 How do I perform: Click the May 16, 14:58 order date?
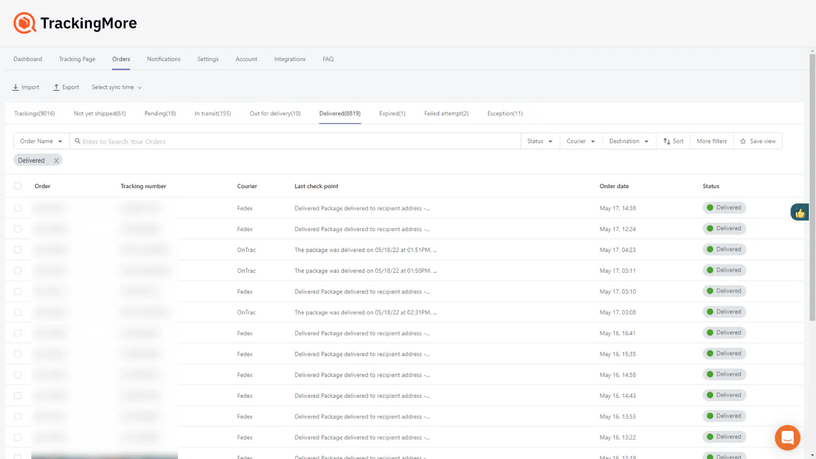click(618, 375)
